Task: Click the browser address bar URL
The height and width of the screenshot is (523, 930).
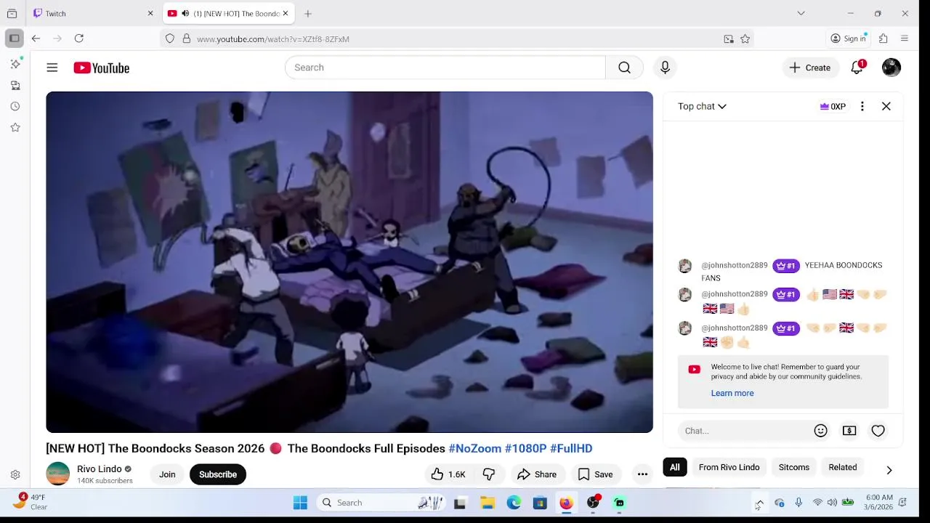Action: tap(273, 39)
